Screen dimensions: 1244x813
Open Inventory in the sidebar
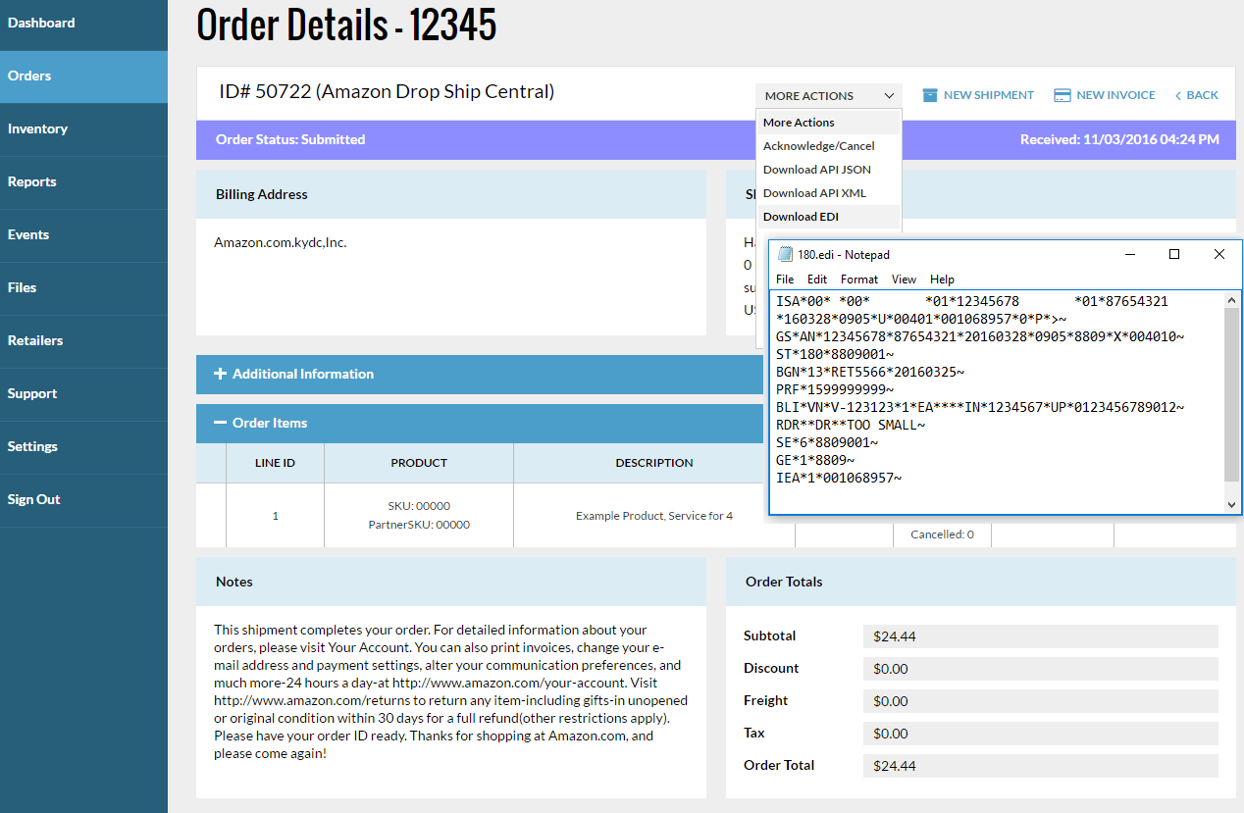tap(83, 128)
